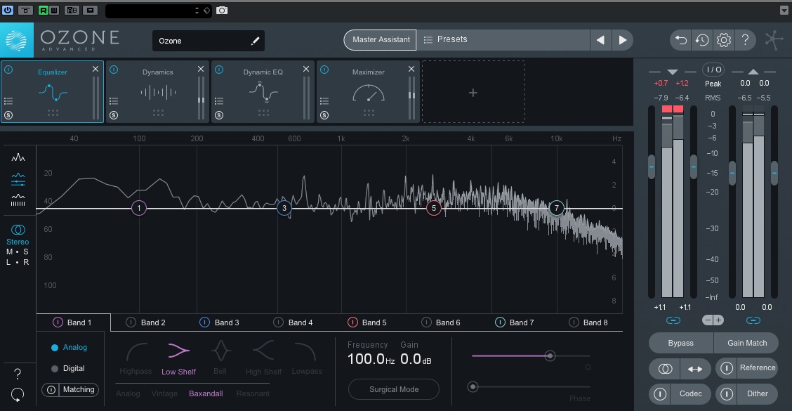Remove the Equalizer module
The image size is (792, 411).
[x=95, y=69]
